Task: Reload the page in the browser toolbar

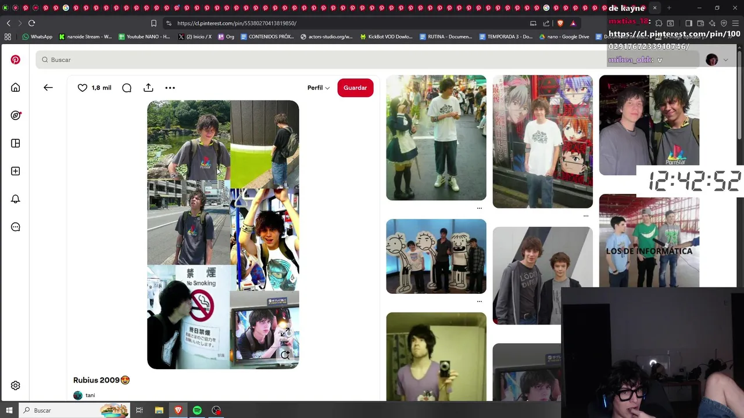Action: tap(31, 23)
